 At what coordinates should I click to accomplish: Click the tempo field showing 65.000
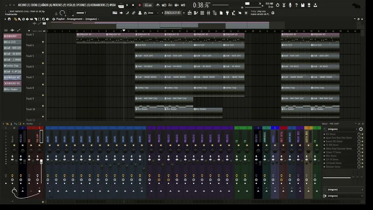coord(148,5)
